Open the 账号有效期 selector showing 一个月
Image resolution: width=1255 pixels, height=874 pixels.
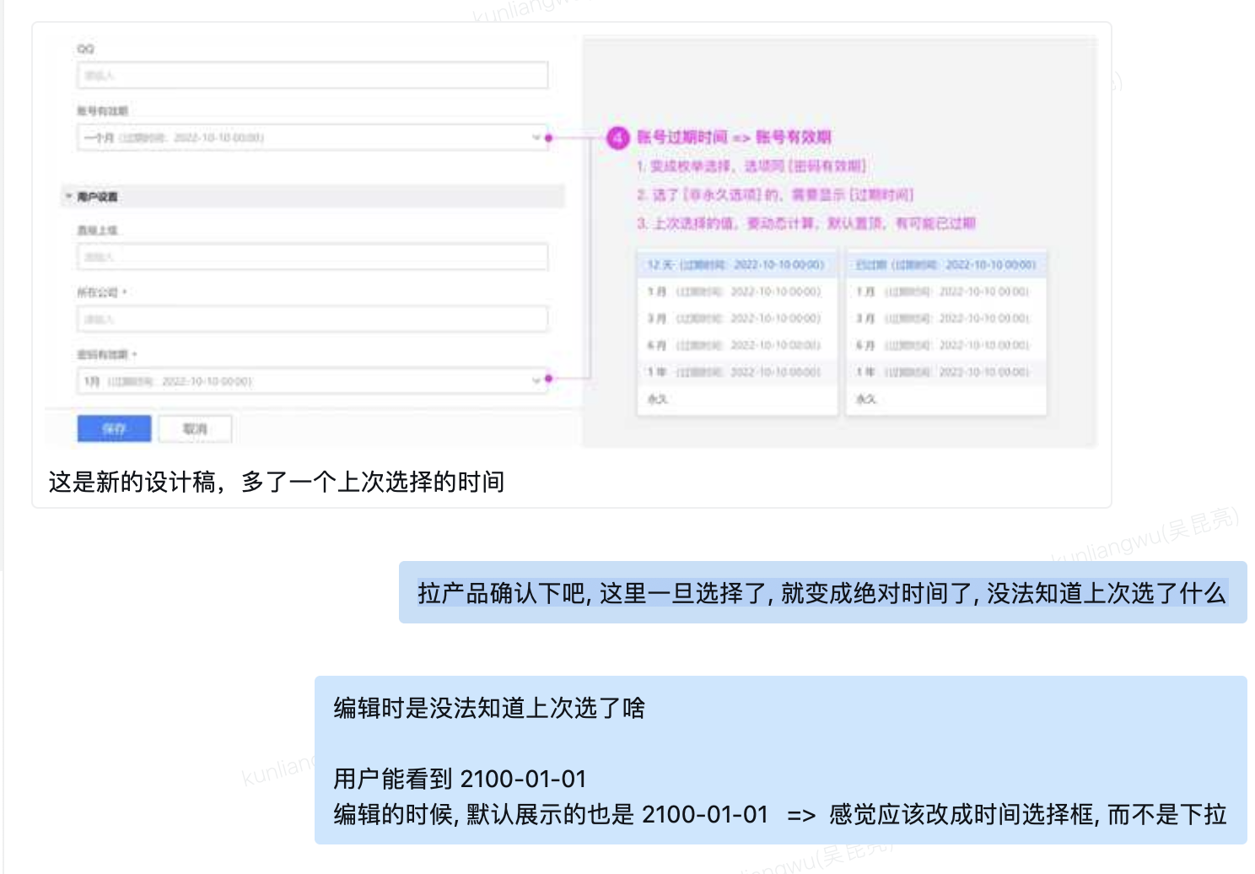click(x=312, y=136)
